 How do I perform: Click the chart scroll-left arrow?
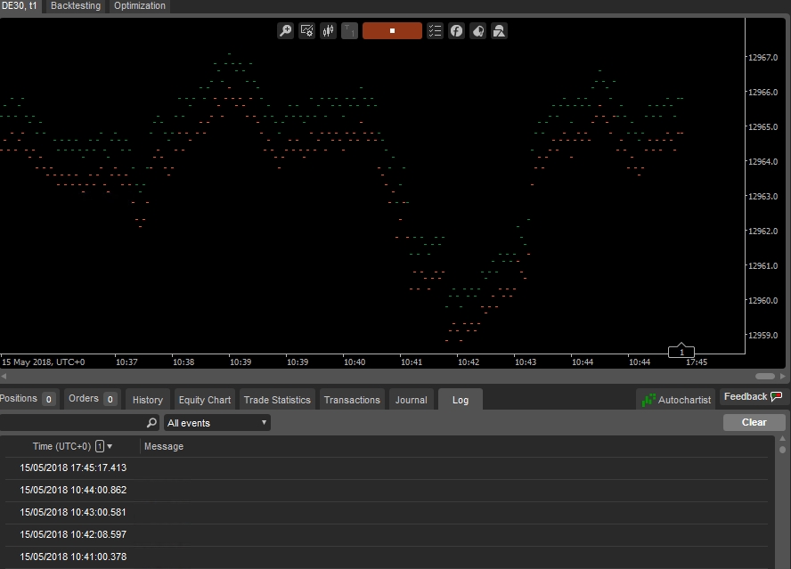tap(4, 376)
